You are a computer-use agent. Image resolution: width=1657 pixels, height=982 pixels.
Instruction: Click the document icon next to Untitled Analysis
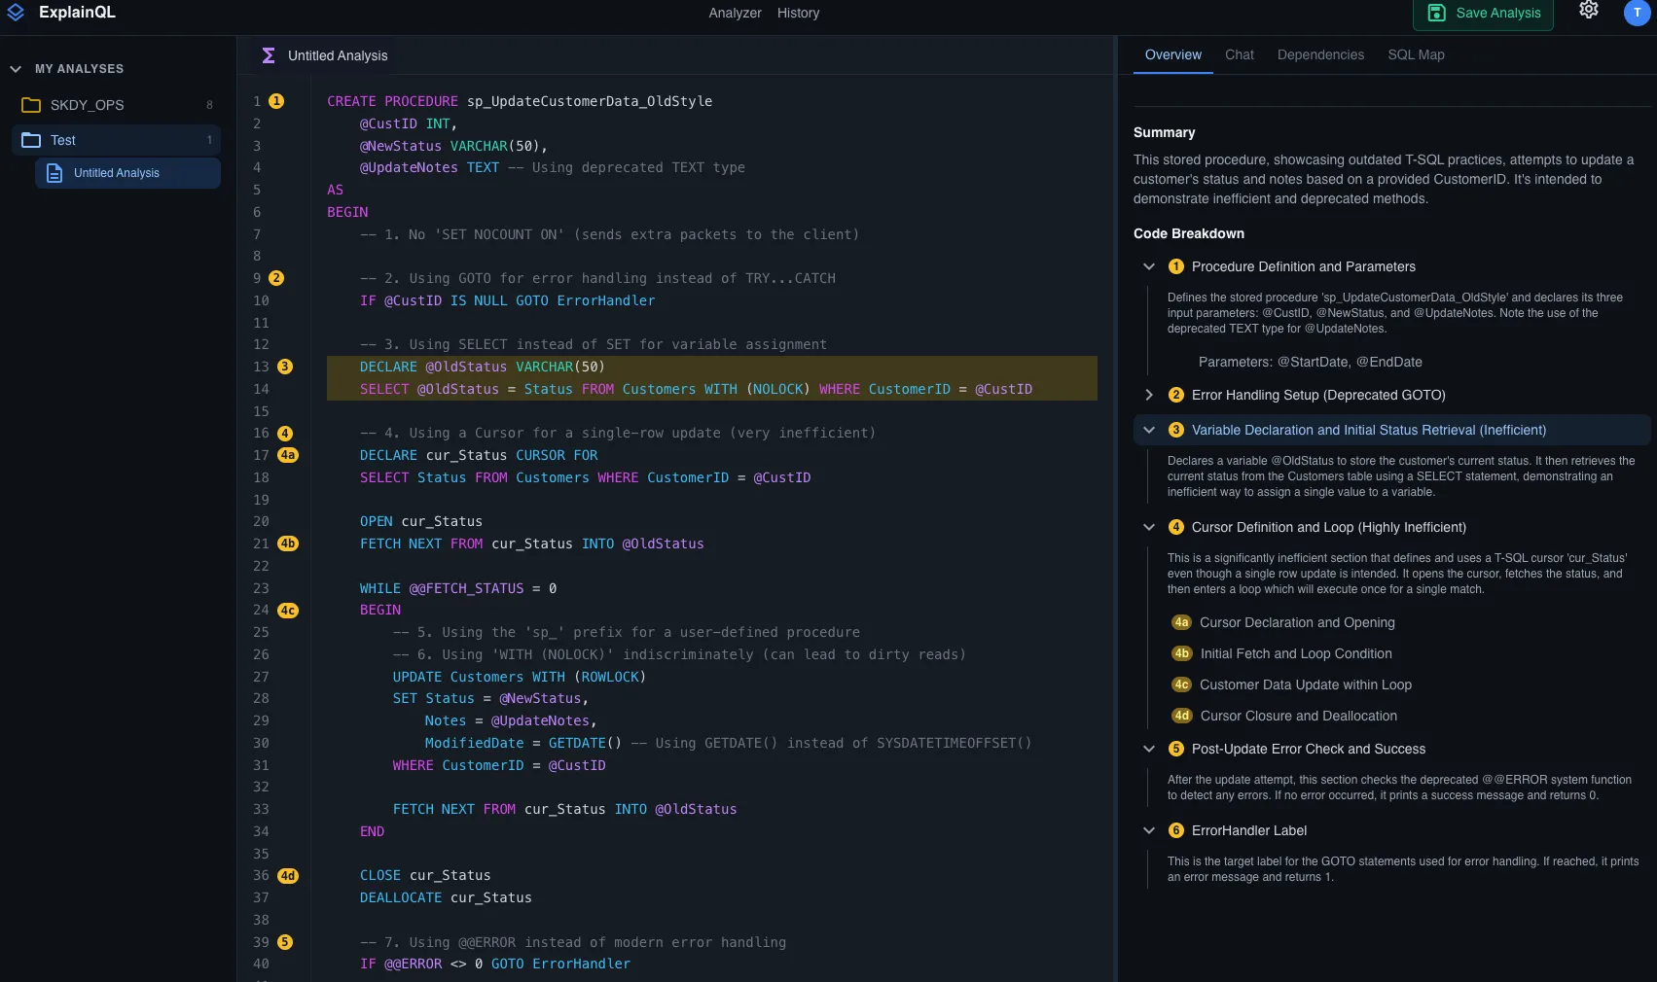click(x=54, y=173)
